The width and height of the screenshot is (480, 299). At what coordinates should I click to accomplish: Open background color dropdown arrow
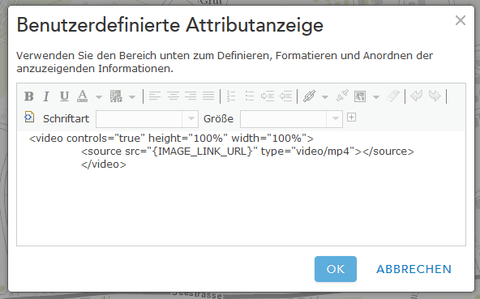[x=132, y=97]
